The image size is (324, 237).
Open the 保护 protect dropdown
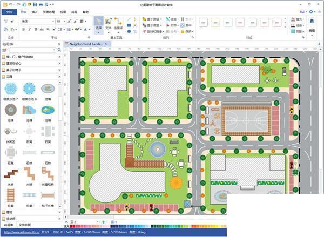click(187, 31)
